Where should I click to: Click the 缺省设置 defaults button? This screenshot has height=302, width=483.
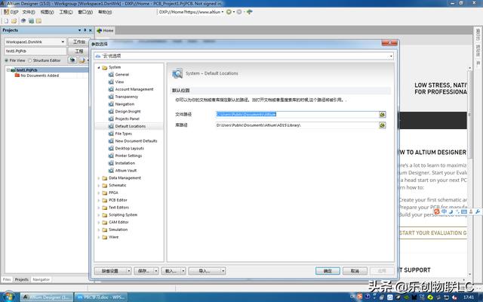pos(110,271)
